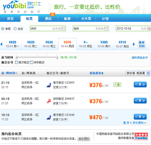Viewport: 151px width, 145px height.
Task: Click the 团 badge on 酒店 tab
Action: [x=53, y=15]
